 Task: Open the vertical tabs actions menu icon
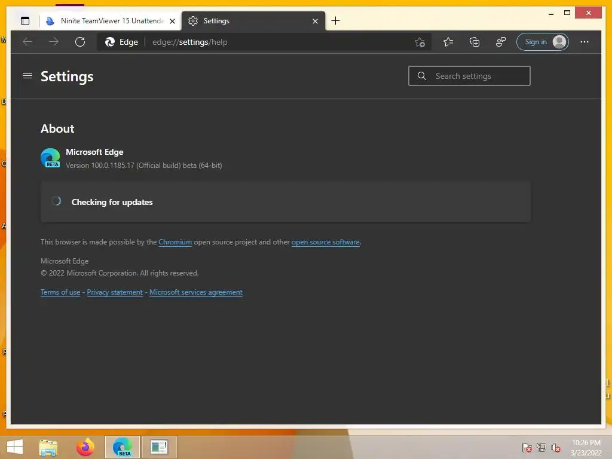(x=25, y=21)
